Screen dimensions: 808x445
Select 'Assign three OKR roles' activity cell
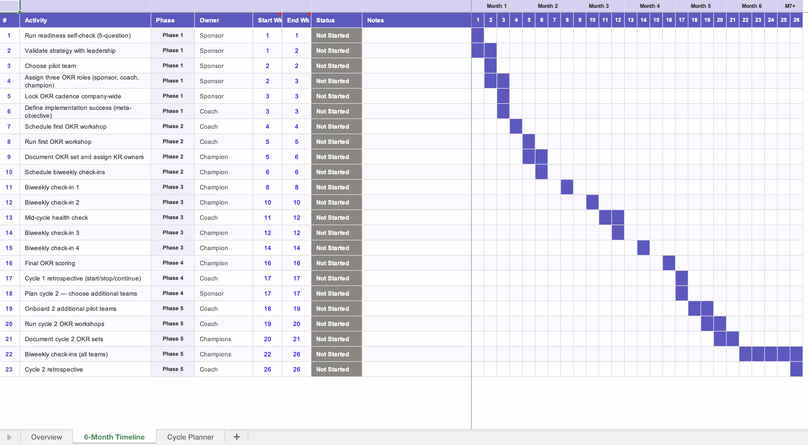pyautogui.click(x=85, y=81)
